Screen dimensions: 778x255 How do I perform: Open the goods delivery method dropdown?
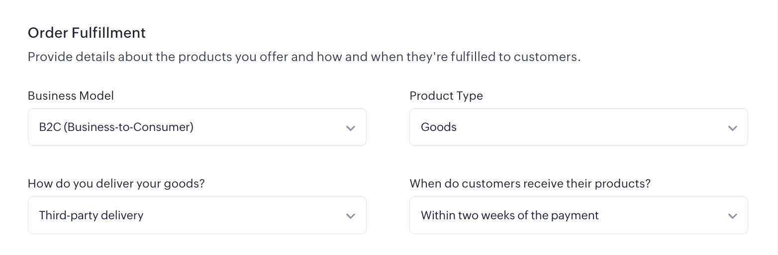click(197, 215)
